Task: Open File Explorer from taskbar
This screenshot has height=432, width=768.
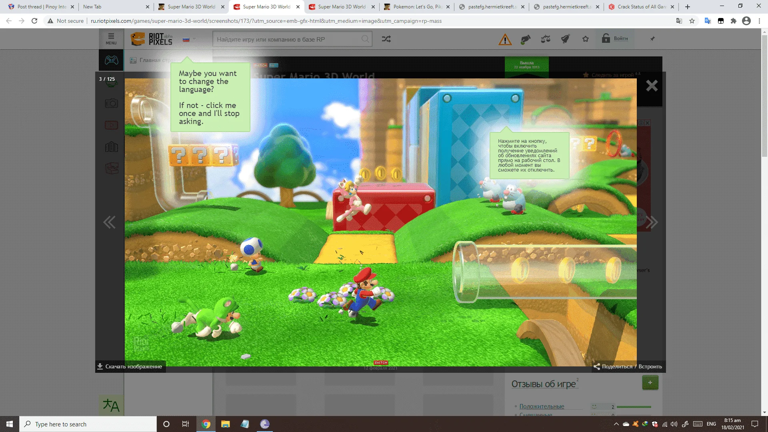Action: tap(226, 424)
